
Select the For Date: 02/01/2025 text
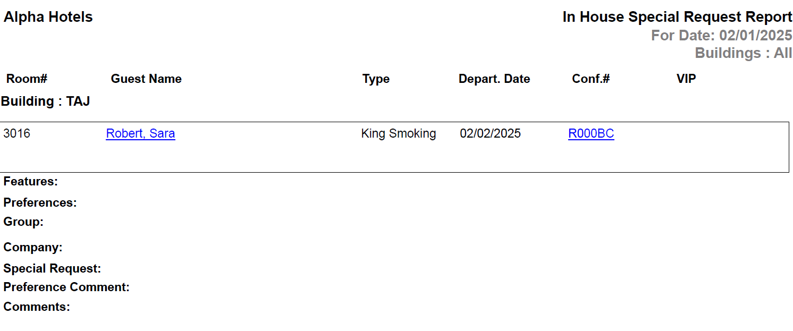point(721,36)
